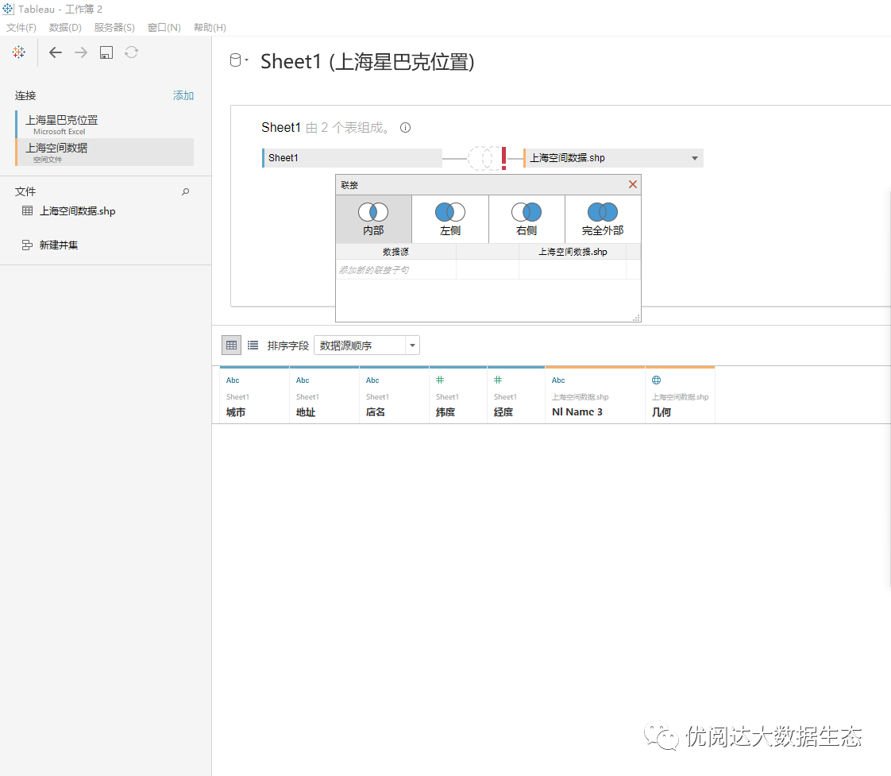Open 排序字段 数据源顺序 dropdown
This screenshot has height=776, width=891.
(367, 345)
